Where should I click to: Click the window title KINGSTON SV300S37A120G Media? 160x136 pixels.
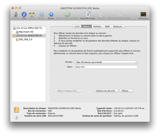[80, 8]
